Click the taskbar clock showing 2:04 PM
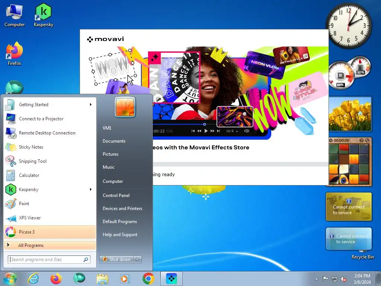The height and width of the screenshot is (286, 381). (362, 279)
